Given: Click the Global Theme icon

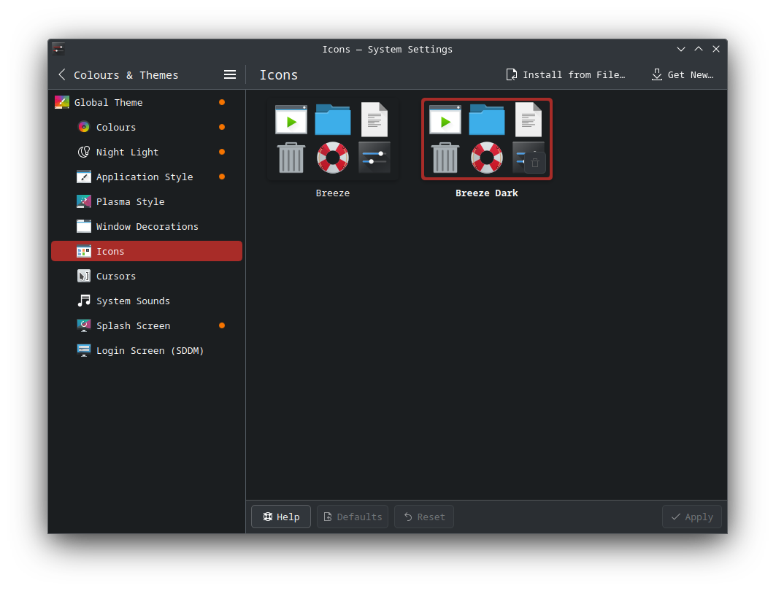Looking at the screenshot, I should pyautogui.click(x=62, y=102).
